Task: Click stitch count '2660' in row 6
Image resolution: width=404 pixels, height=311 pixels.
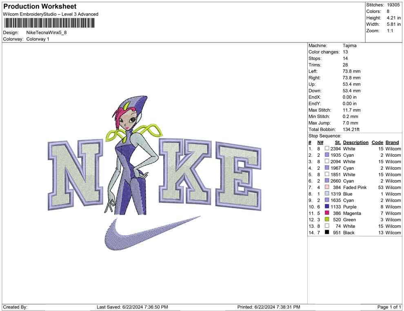Action: (x=335, y=181)
